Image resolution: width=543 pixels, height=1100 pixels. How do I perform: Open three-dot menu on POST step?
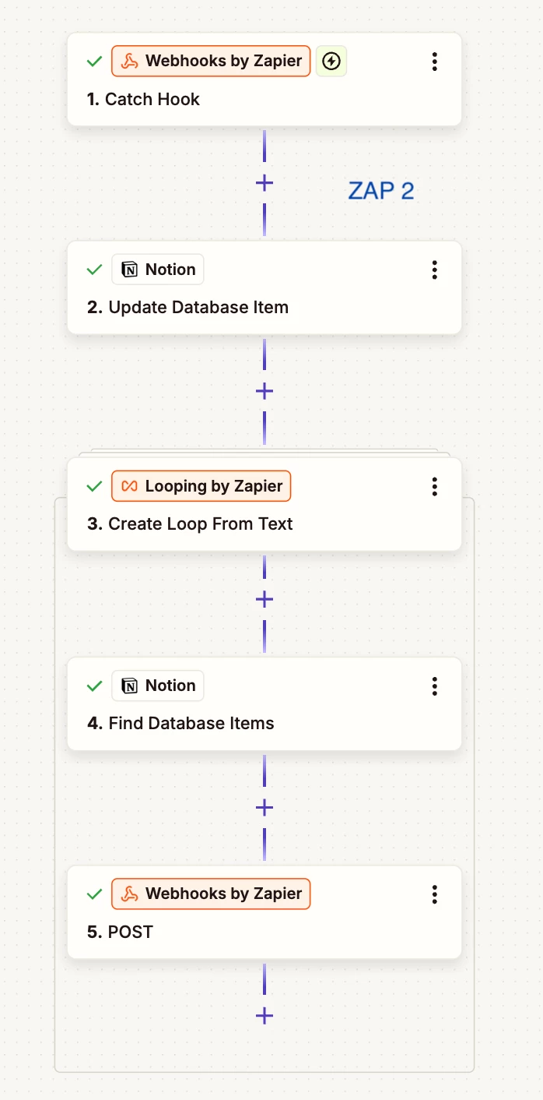(x=435, y=894)
